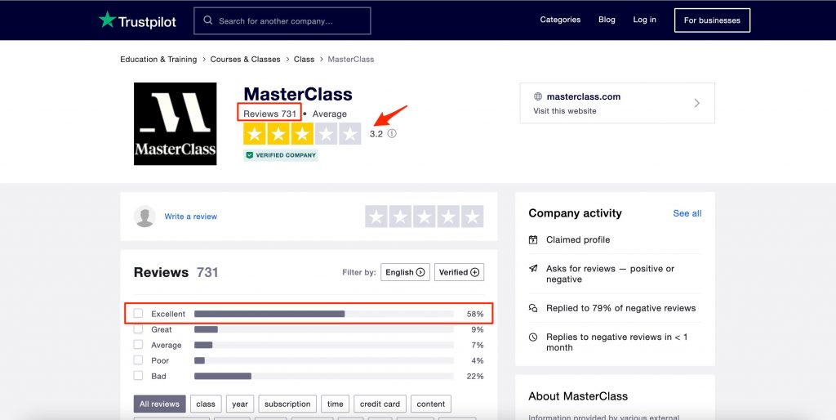
Task: Select the class keyword tag
Action: click(x=206, y=404)
